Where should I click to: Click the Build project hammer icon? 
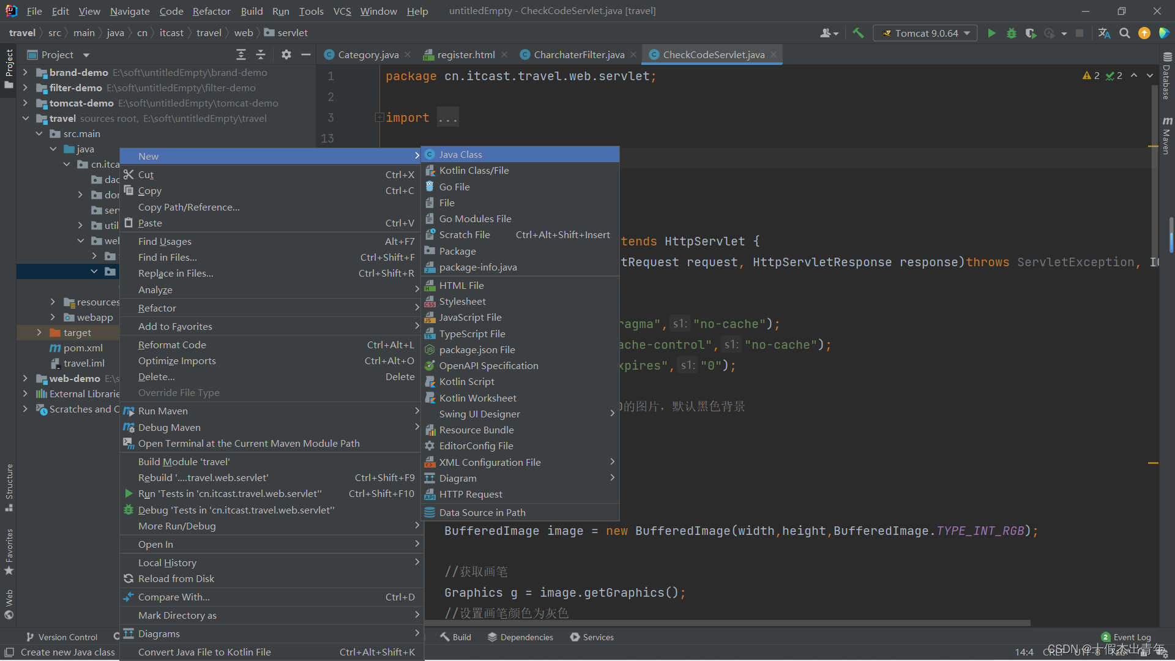tap(859, 33)
